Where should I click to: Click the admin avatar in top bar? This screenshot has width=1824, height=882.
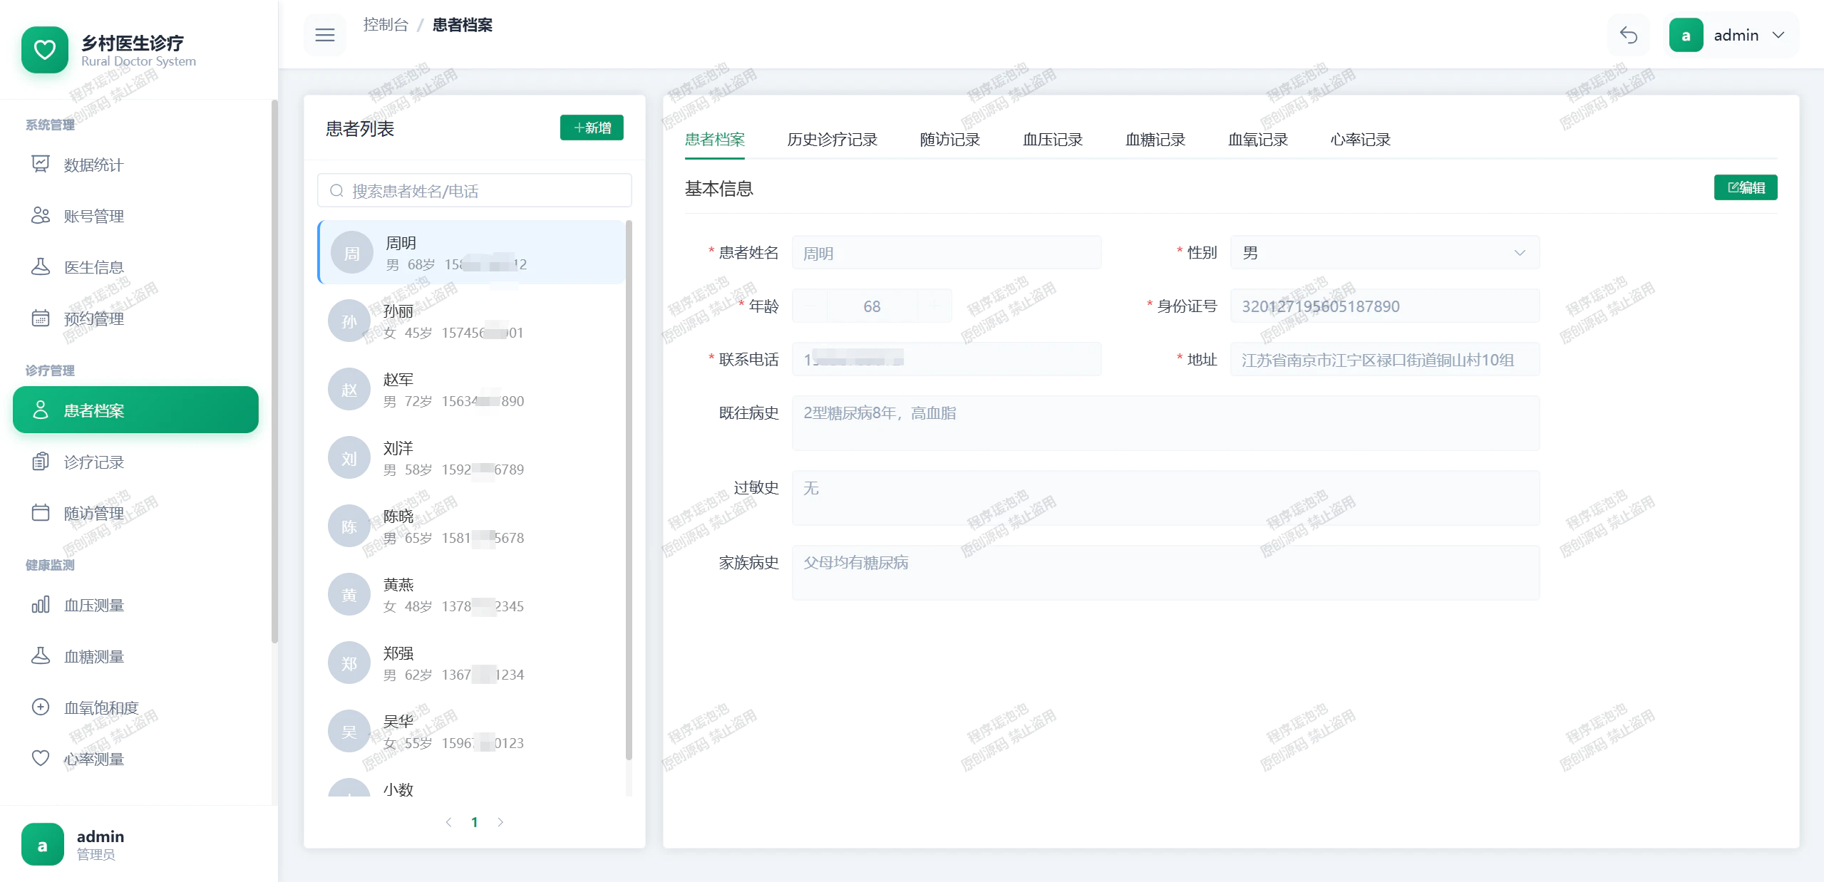[x=1686, y=35]
